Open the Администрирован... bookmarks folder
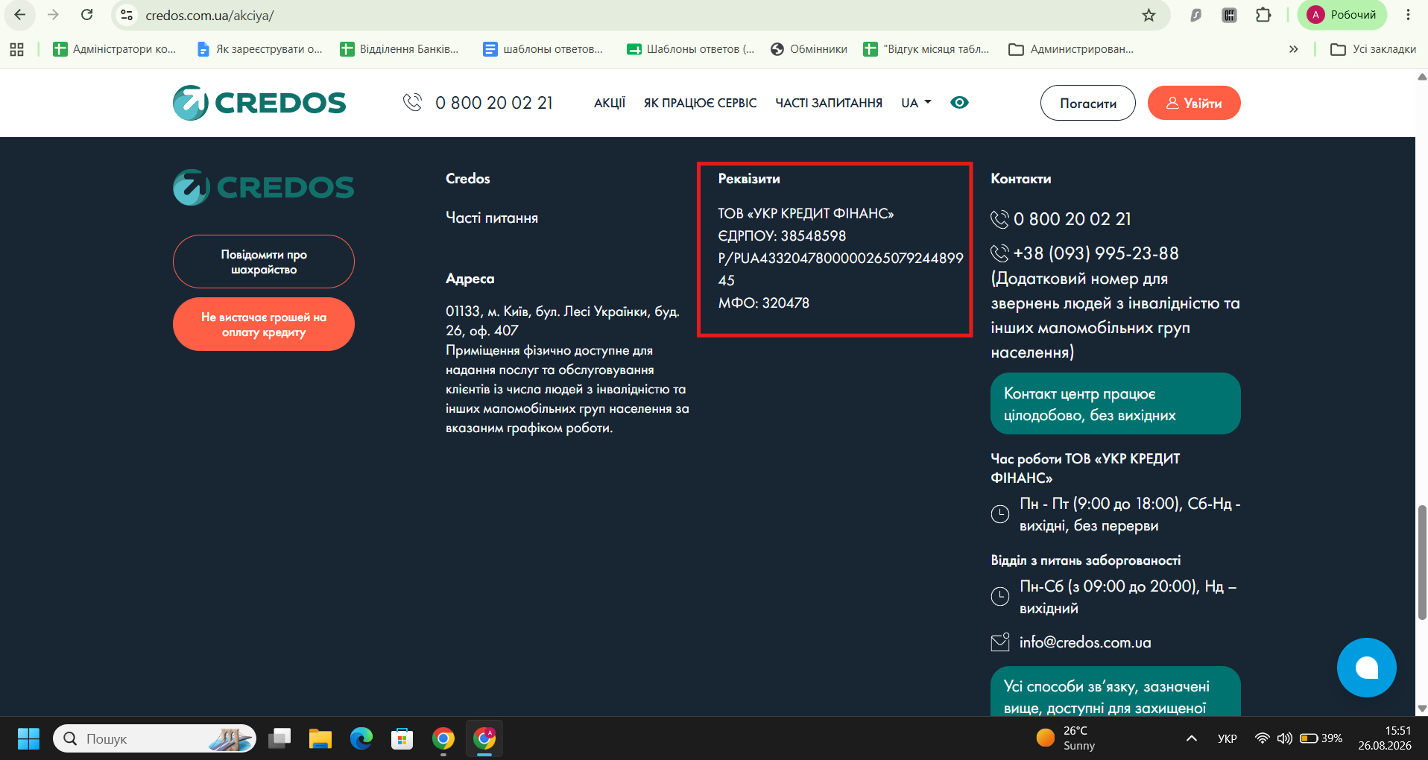Image resolution: width=1428 pixels, height=760 pixels. 1071,49
